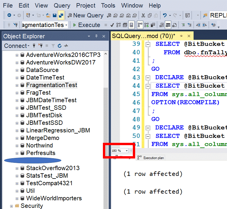The image size is (227, 209).
Task: Decrease indent of selected lines
Action: 198,25
